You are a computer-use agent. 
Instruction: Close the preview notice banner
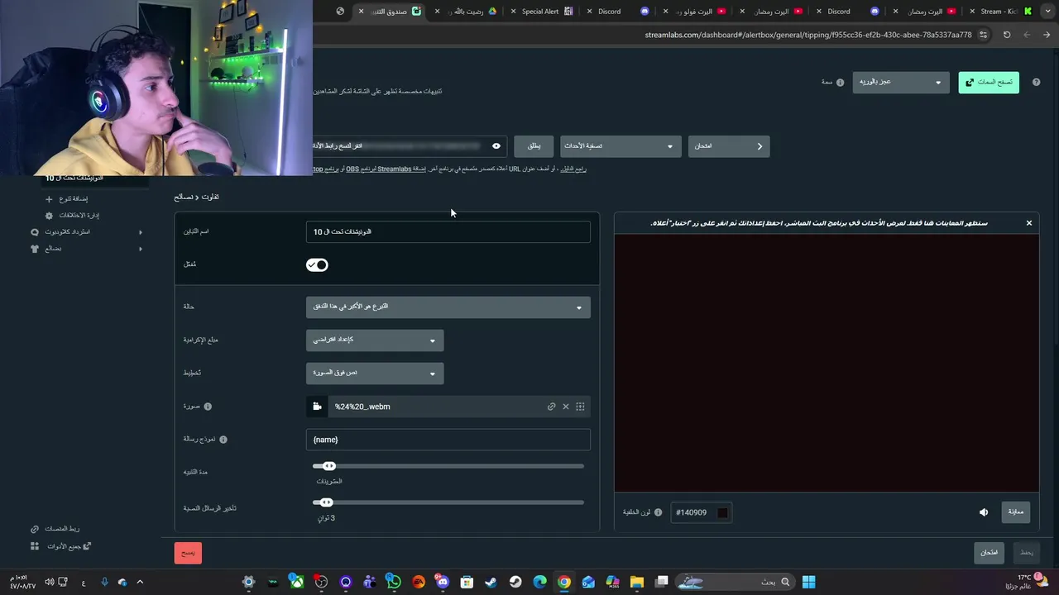(x=1029, y=223)
